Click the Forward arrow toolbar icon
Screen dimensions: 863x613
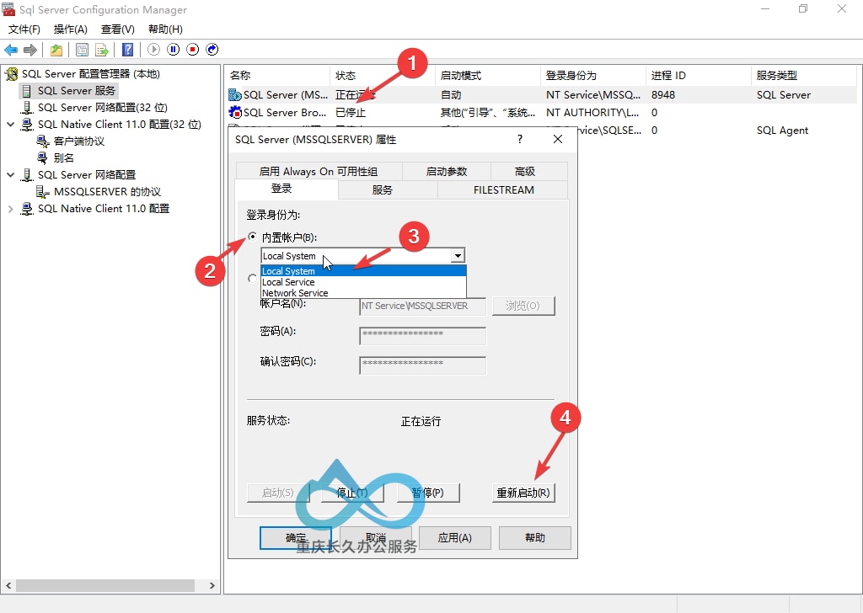[x=30, y=50]
